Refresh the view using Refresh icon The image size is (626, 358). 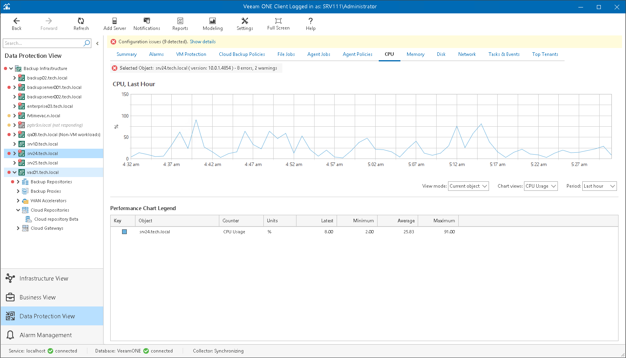click(81, 21)
